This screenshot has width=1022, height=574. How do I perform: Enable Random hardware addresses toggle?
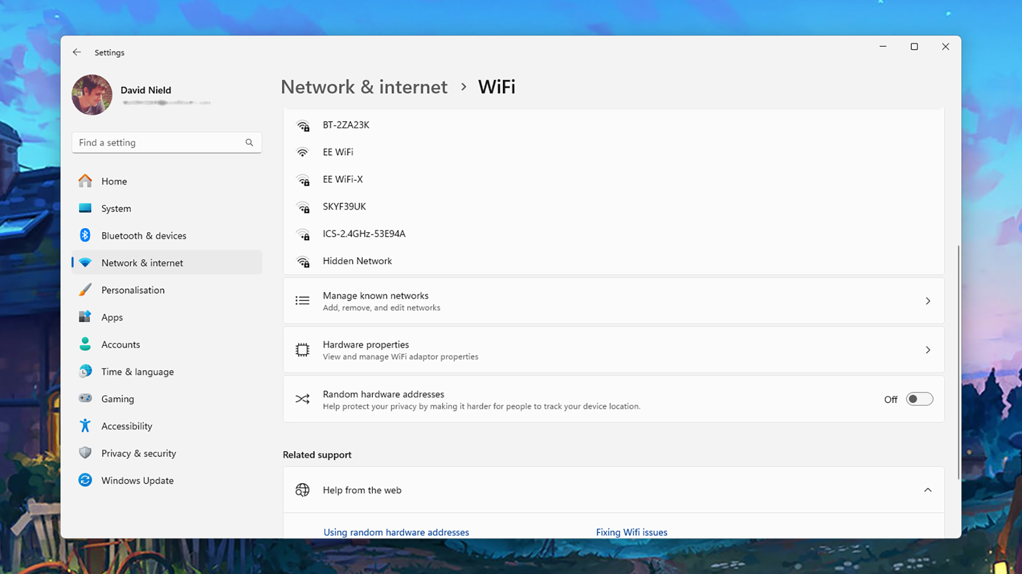point(919,399)
